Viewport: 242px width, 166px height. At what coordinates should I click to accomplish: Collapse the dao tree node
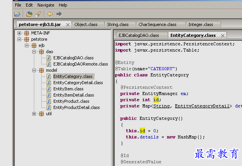[34, 52]
